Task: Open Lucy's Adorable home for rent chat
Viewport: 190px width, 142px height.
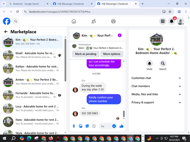Action: pos(32,108)
